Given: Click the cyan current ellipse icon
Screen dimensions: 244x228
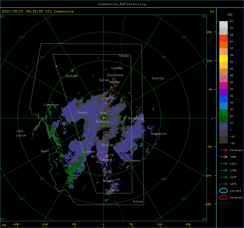Looking at the screenshot, I should pyautogui.click(x=223, y=191).
